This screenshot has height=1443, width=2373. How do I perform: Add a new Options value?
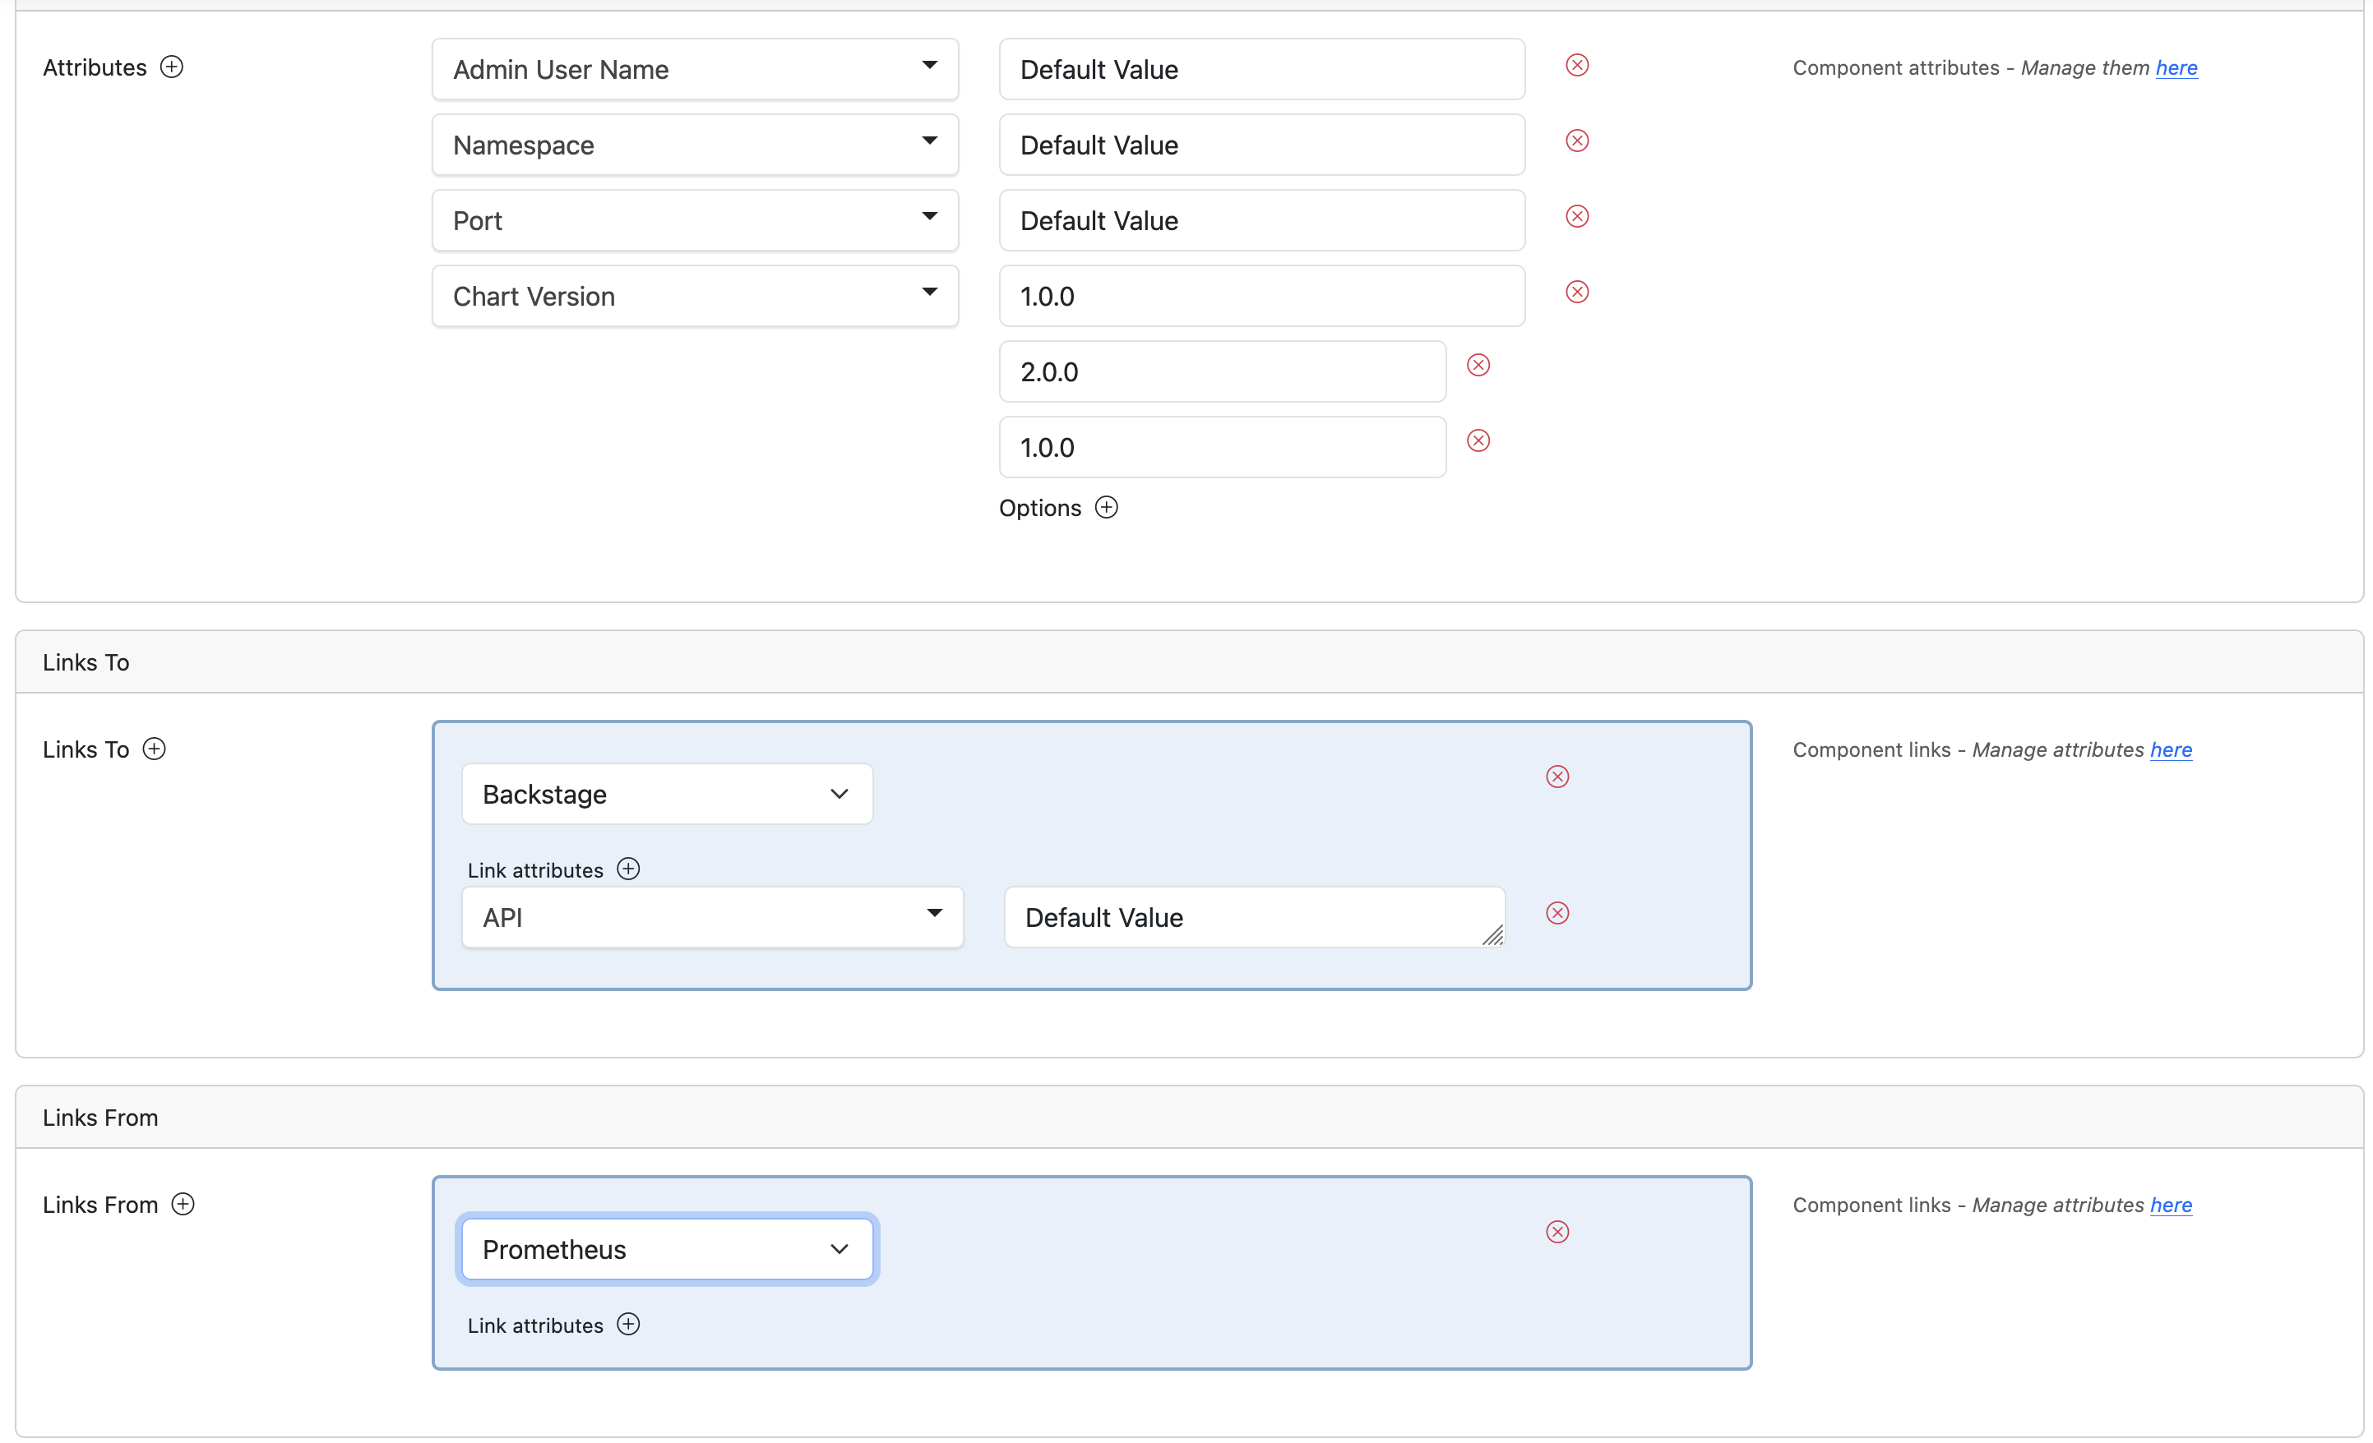1107,509
